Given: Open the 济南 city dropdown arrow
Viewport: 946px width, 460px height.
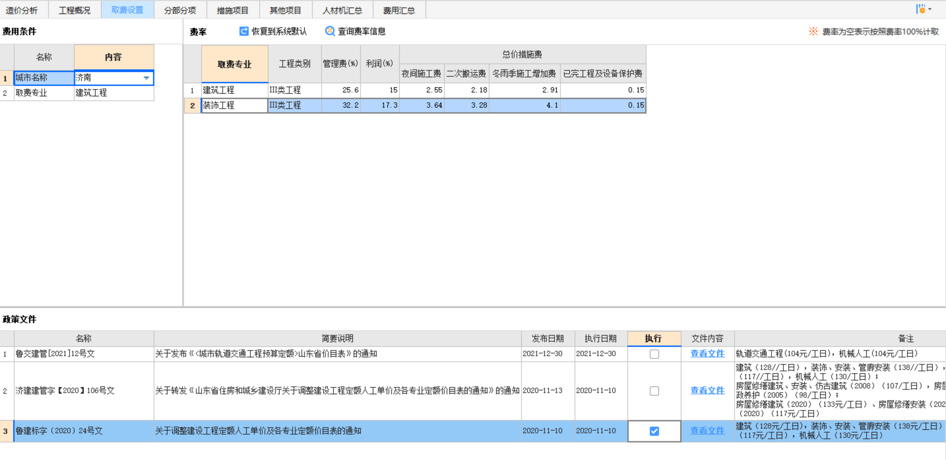Looking at the screenshot, I should click(146, 78).
